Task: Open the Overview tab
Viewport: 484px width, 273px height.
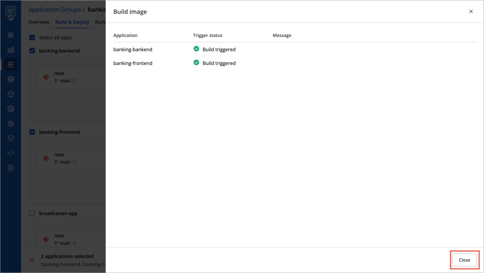Action: coord(39,22)
